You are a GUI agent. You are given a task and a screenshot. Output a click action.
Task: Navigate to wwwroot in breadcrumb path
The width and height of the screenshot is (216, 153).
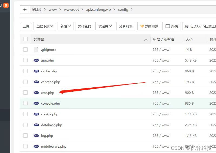pos(71,9)
